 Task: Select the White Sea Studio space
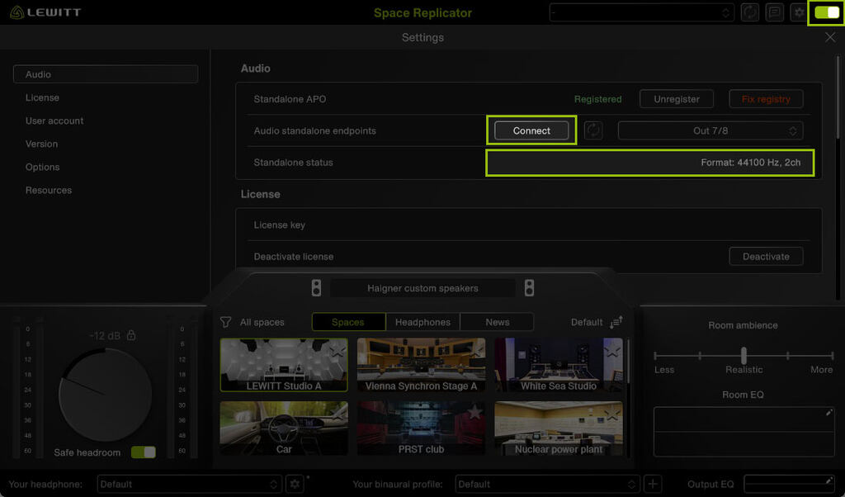pyautogui.click(x=559, y=365)
